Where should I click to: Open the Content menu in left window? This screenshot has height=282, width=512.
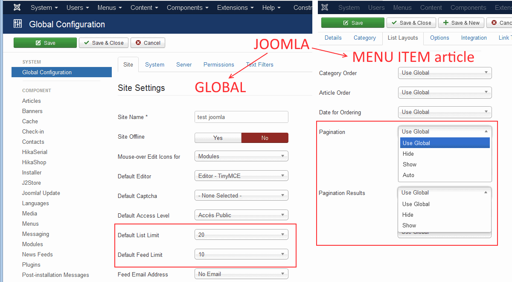pyautogui.click(x=145, y=8)
